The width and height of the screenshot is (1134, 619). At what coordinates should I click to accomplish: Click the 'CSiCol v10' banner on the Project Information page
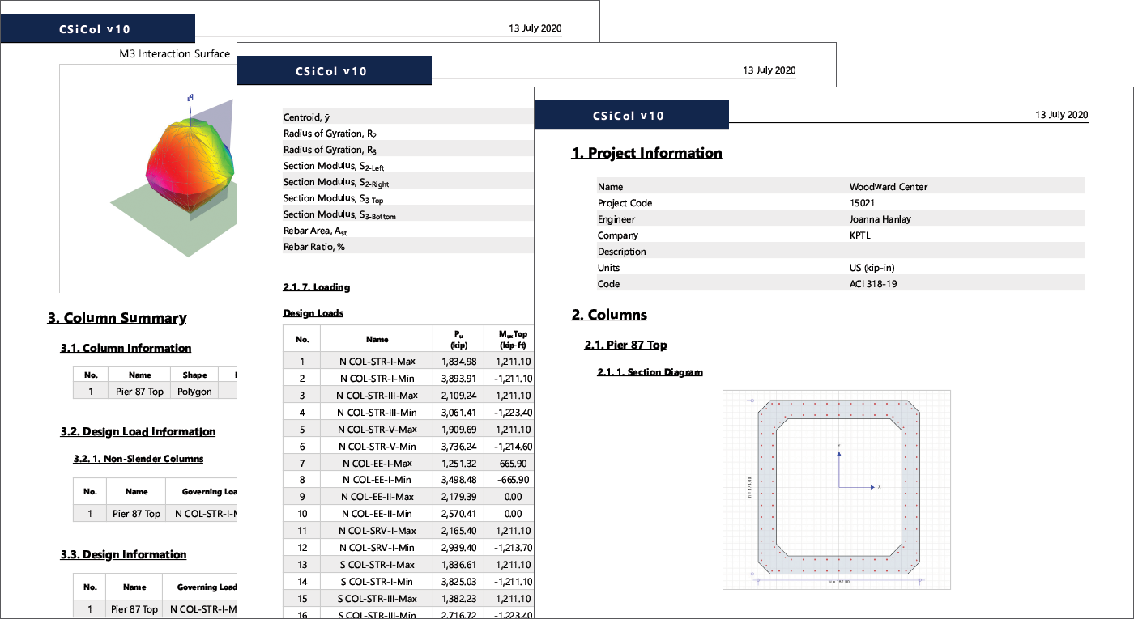631,115
